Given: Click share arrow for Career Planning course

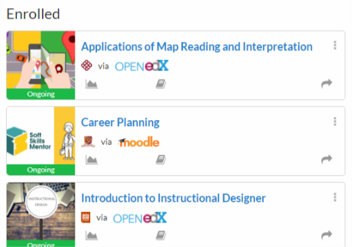Looking at the screenshot, I should click(x=327, y=159).
